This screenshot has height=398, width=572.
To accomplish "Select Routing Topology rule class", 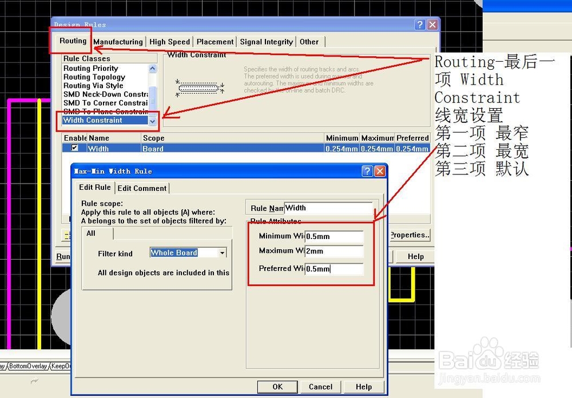I will point(94,77).
